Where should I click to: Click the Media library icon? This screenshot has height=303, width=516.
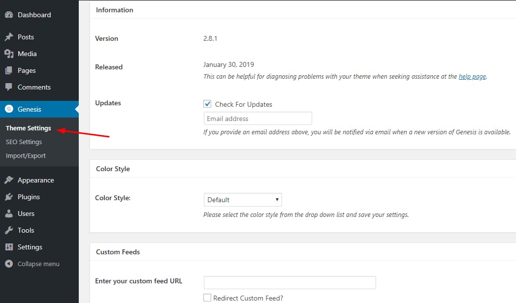[x=9, y=54]
